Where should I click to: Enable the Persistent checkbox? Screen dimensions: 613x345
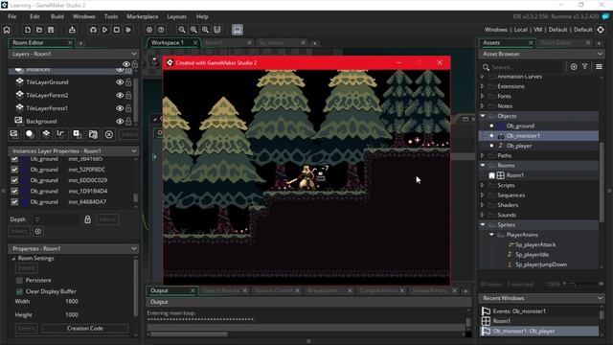point(19,281)
